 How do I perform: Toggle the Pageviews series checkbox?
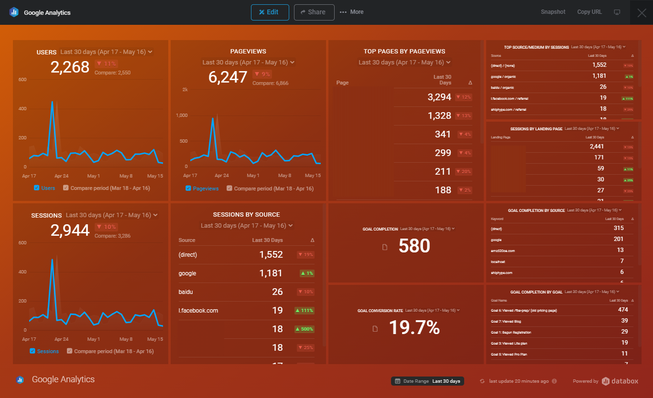[x=188, y=189]
